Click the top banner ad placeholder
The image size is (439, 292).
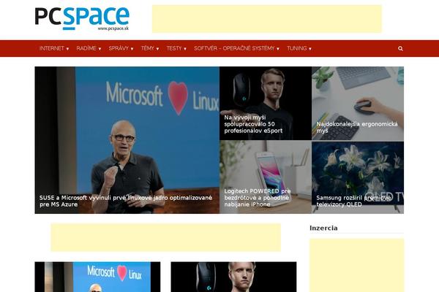pyautogui.click(x=267, y=19)
